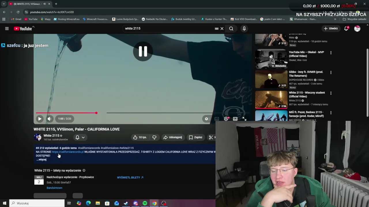Open the Gibbs inny video thumbnail
The width and height of the screenshot is (369, 207).
pyautogui.click(x=271, y=79)
